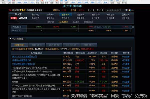150x99 pixels.
Task: Switch to the 股东人数 sub-tab
Action: pyautogui.click(x=50, y=22)
